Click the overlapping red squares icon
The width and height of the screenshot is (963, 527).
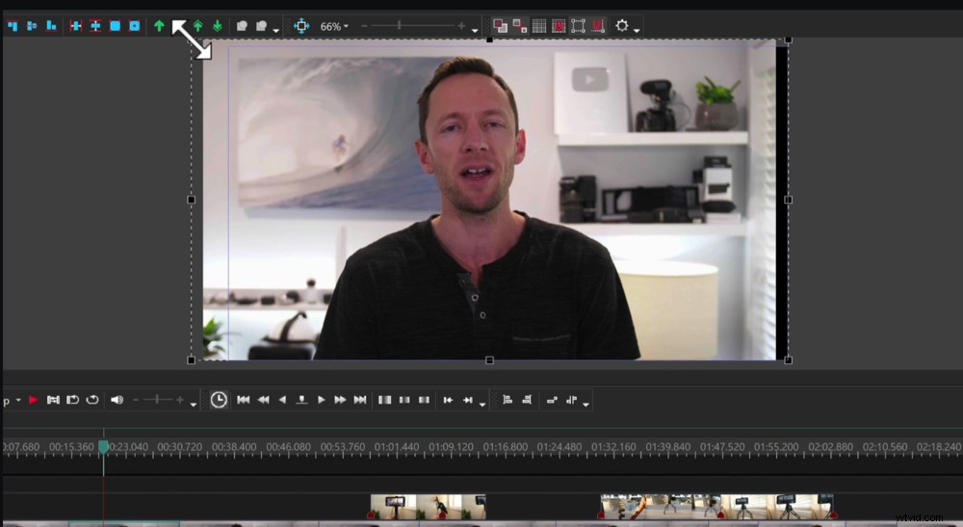500,26
